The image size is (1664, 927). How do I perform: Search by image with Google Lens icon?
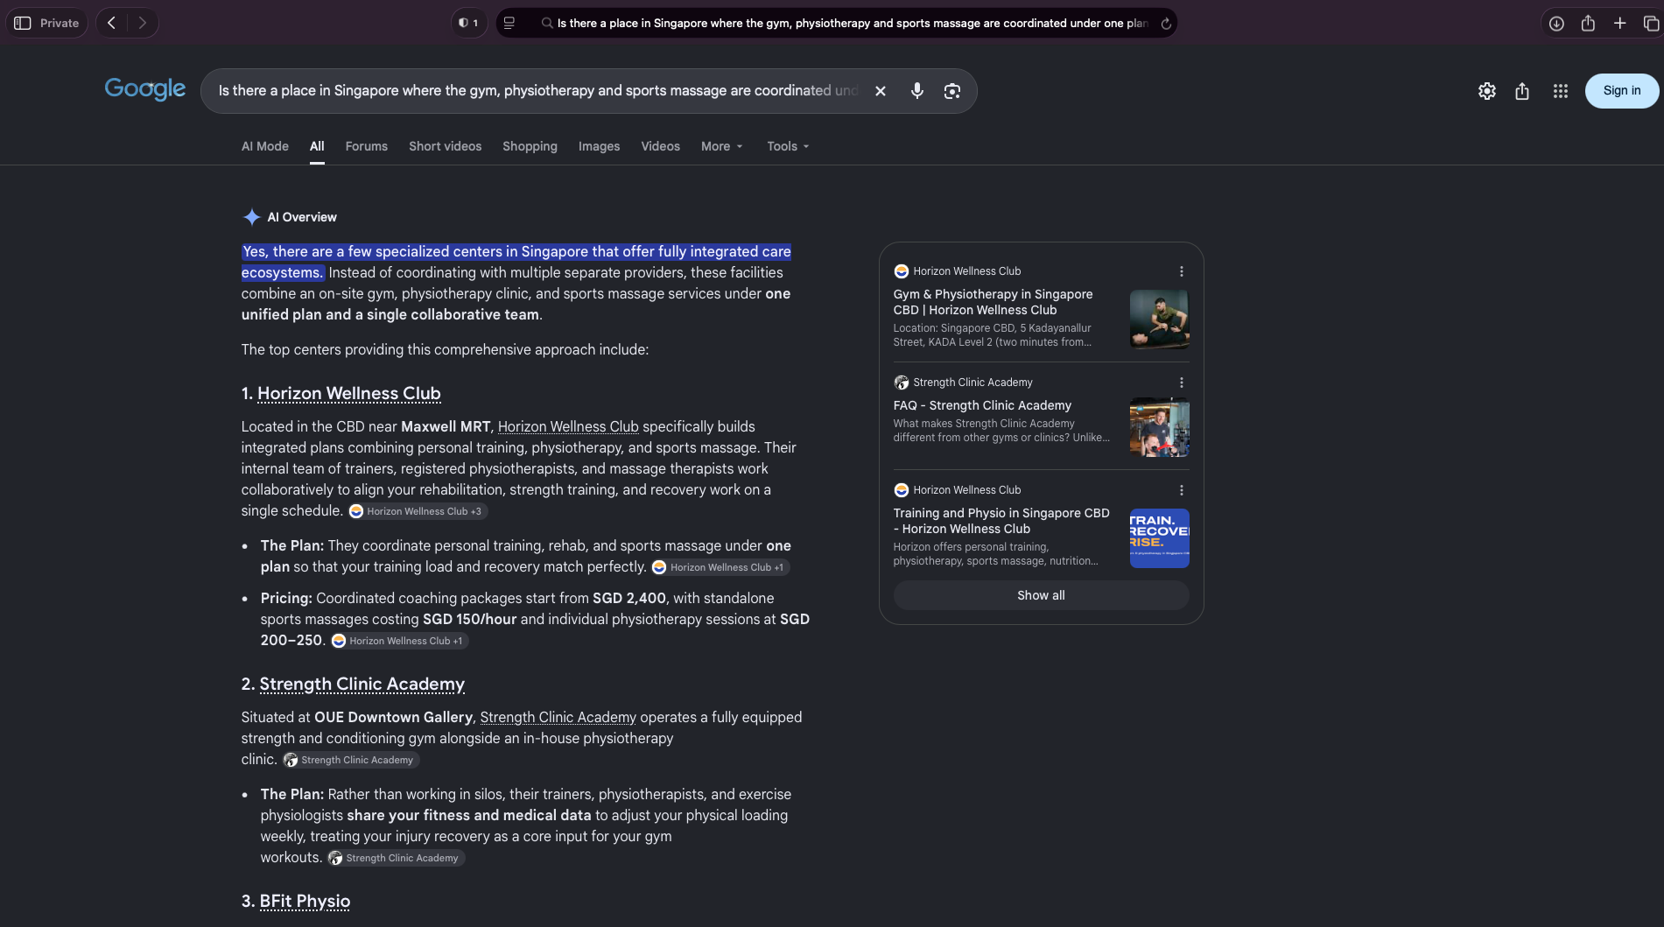[952, 91]
